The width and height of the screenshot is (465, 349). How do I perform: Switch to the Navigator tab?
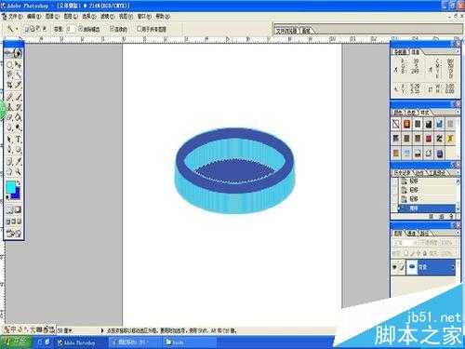pyautogui.click(x=401, y=52)
